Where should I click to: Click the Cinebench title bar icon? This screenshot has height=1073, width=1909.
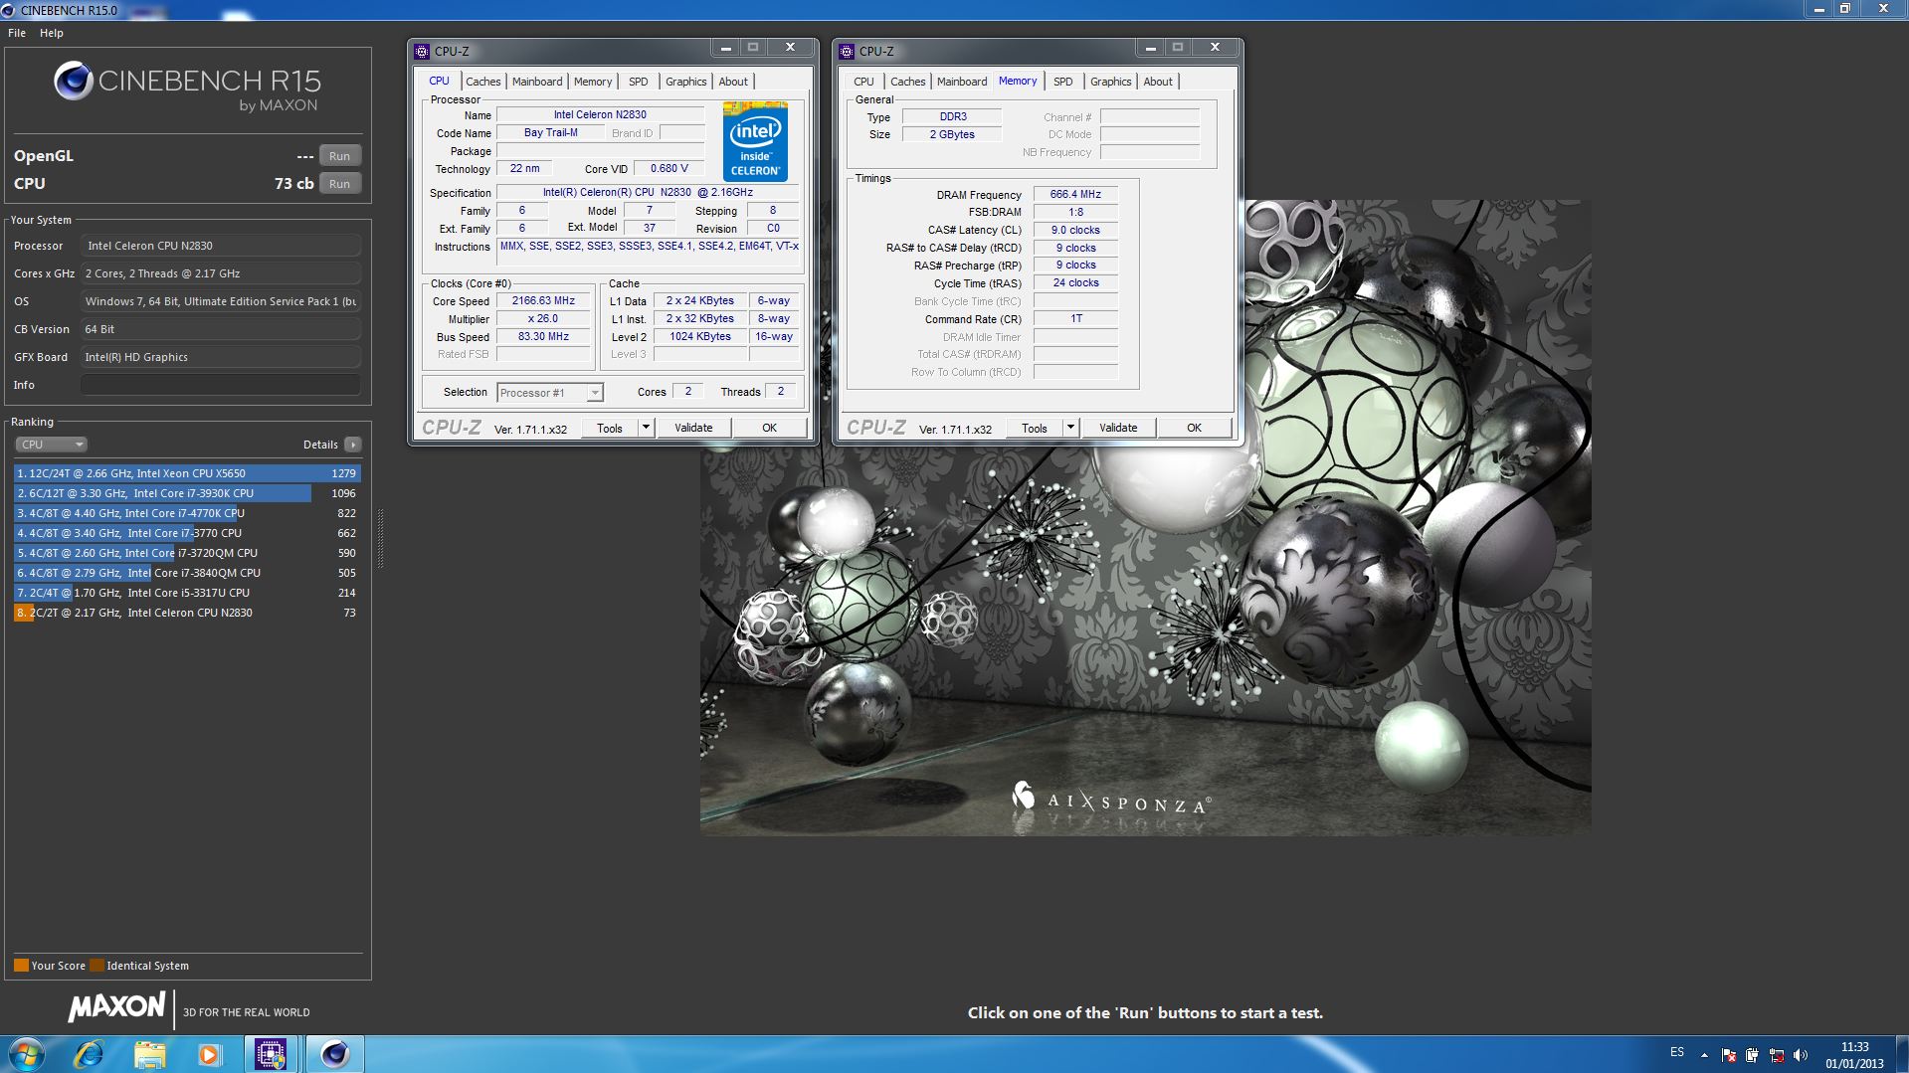click(x=9, y=10)
